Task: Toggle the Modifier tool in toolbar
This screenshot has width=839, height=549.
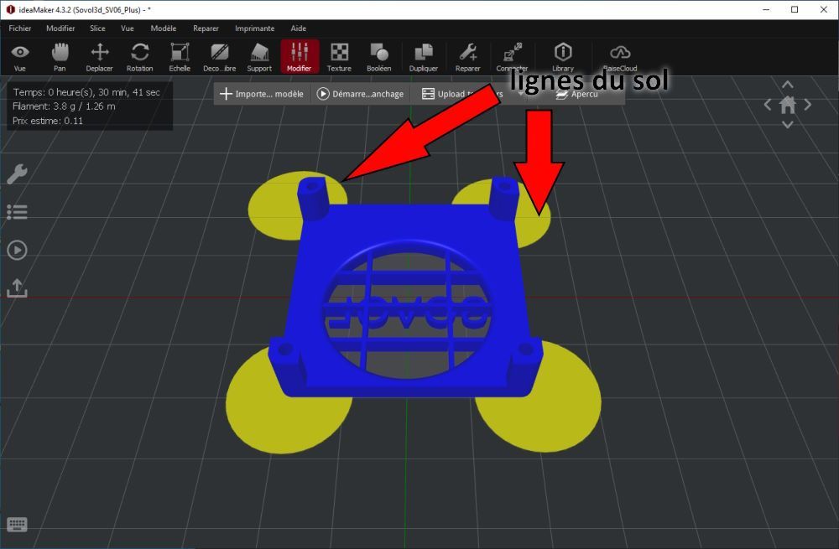Action: click(300, 57)
